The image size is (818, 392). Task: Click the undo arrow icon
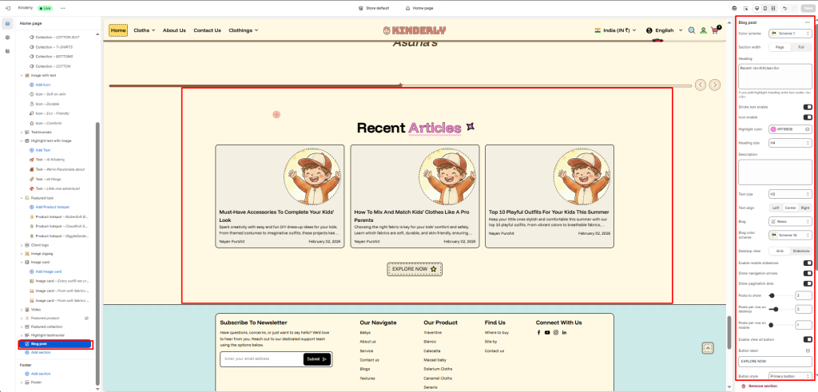(x=785, y=8)
